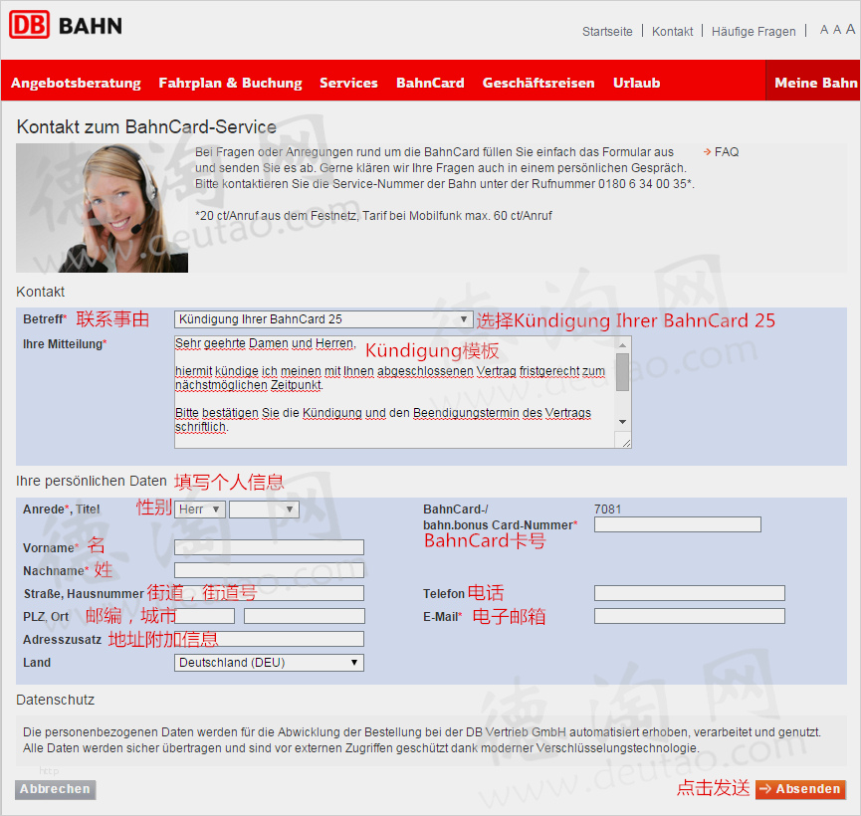This screenshot has height=816, width=861.
Task: Click the message scrollbar down arrow
Action: point(622,422)
